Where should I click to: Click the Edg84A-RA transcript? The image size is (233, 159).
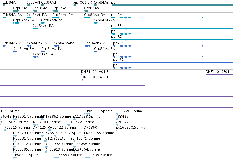click(4, 18)
